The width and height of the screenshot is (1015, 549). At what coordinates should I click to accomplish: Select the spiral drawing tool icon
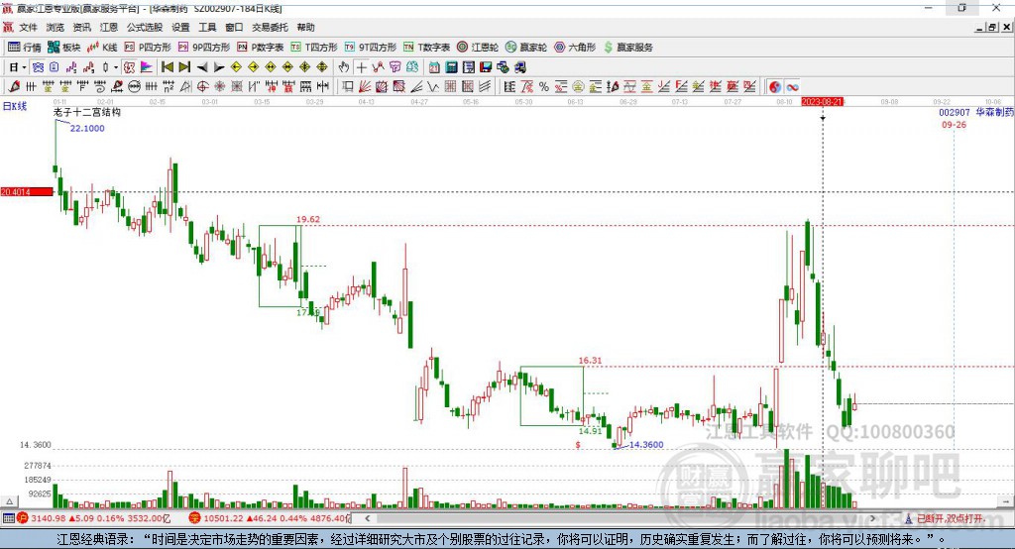pos(100,87)
